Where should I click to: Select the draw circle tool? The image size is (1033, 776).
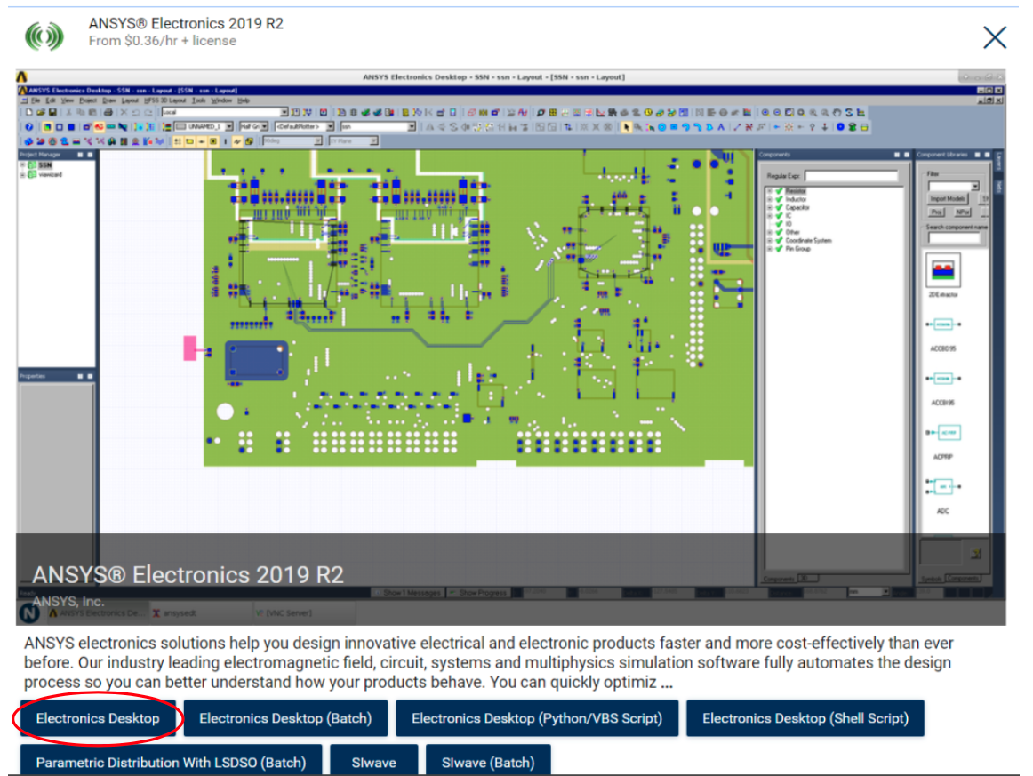coord(661,127)
